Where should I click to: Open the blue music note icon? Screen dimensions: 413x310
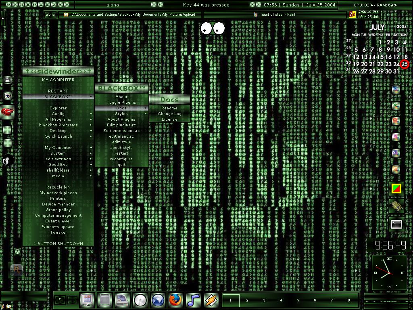(194, 300)
